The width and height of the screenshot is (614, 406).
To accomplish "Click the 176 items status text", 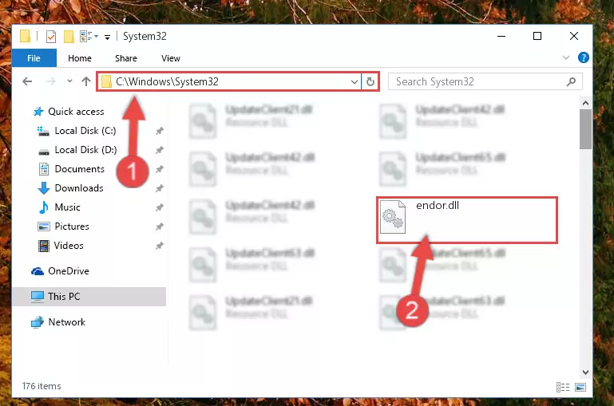I will coord(42,386).
